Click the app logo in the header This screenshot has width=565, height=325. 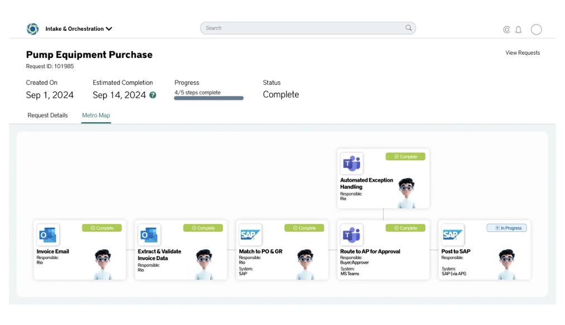(33, 29)
